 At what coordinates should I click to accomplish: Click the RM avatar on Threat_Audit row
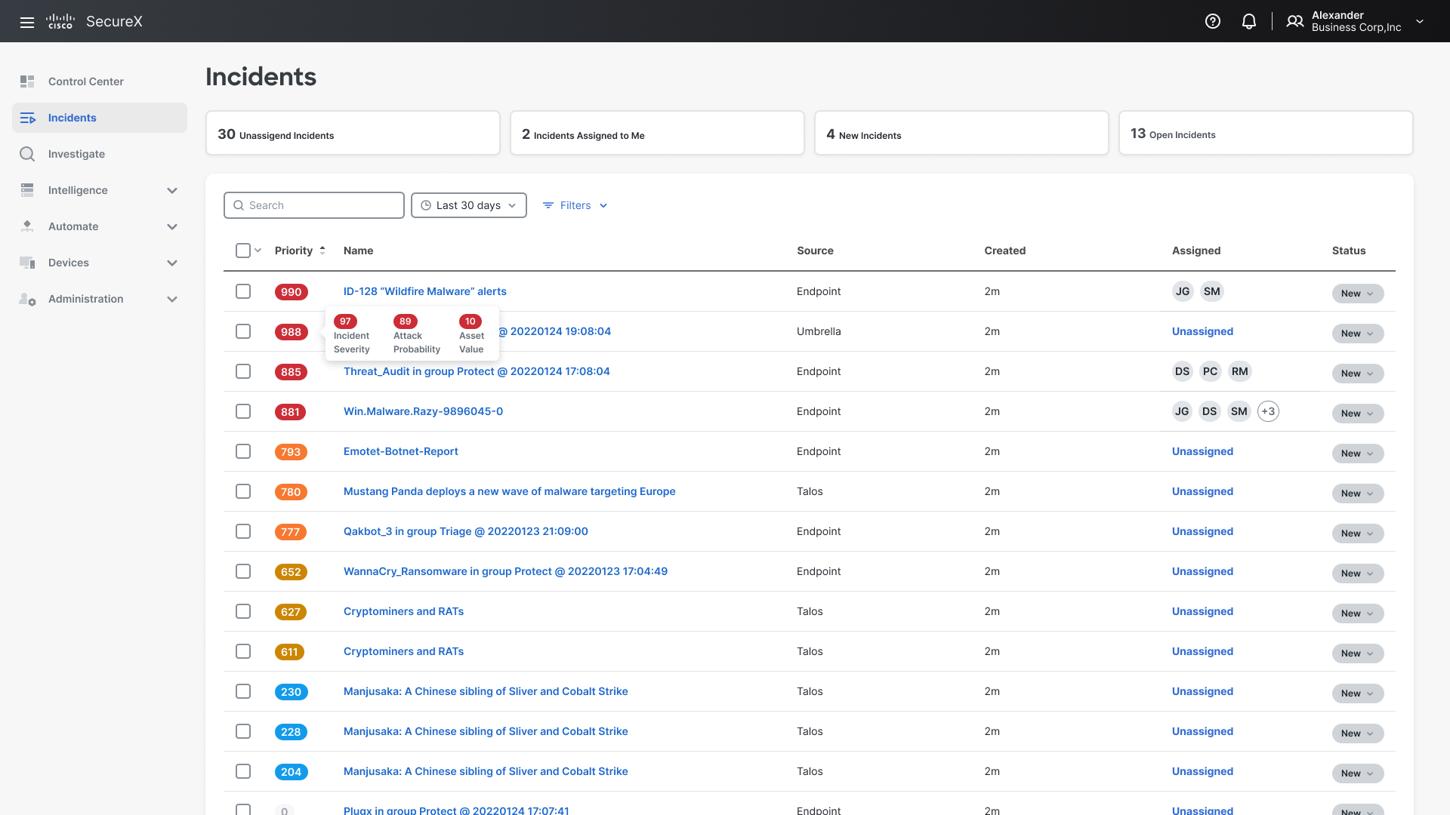pyautogui.click(x=1240, y=371)
